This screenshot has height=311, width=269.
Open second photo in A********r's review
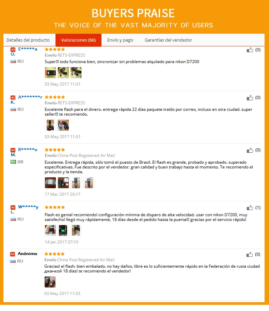[x=63, y=125]
